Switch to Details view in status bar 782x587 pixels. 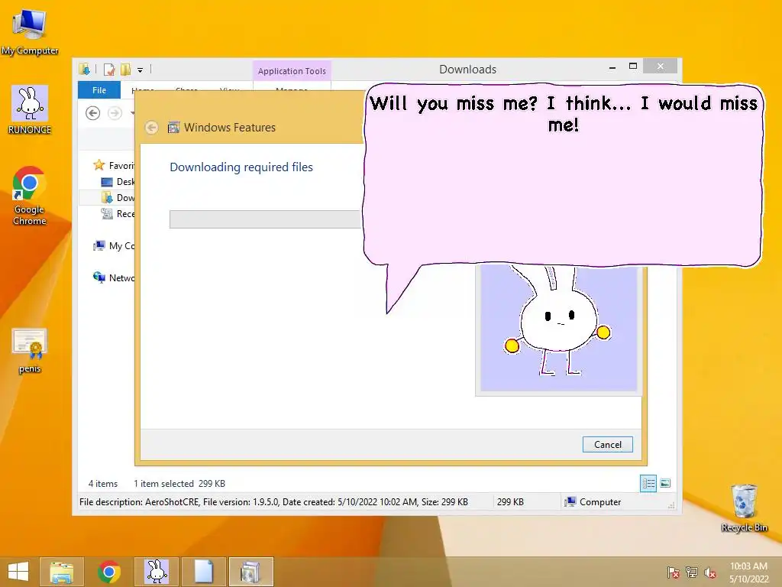tap(648, 483)
